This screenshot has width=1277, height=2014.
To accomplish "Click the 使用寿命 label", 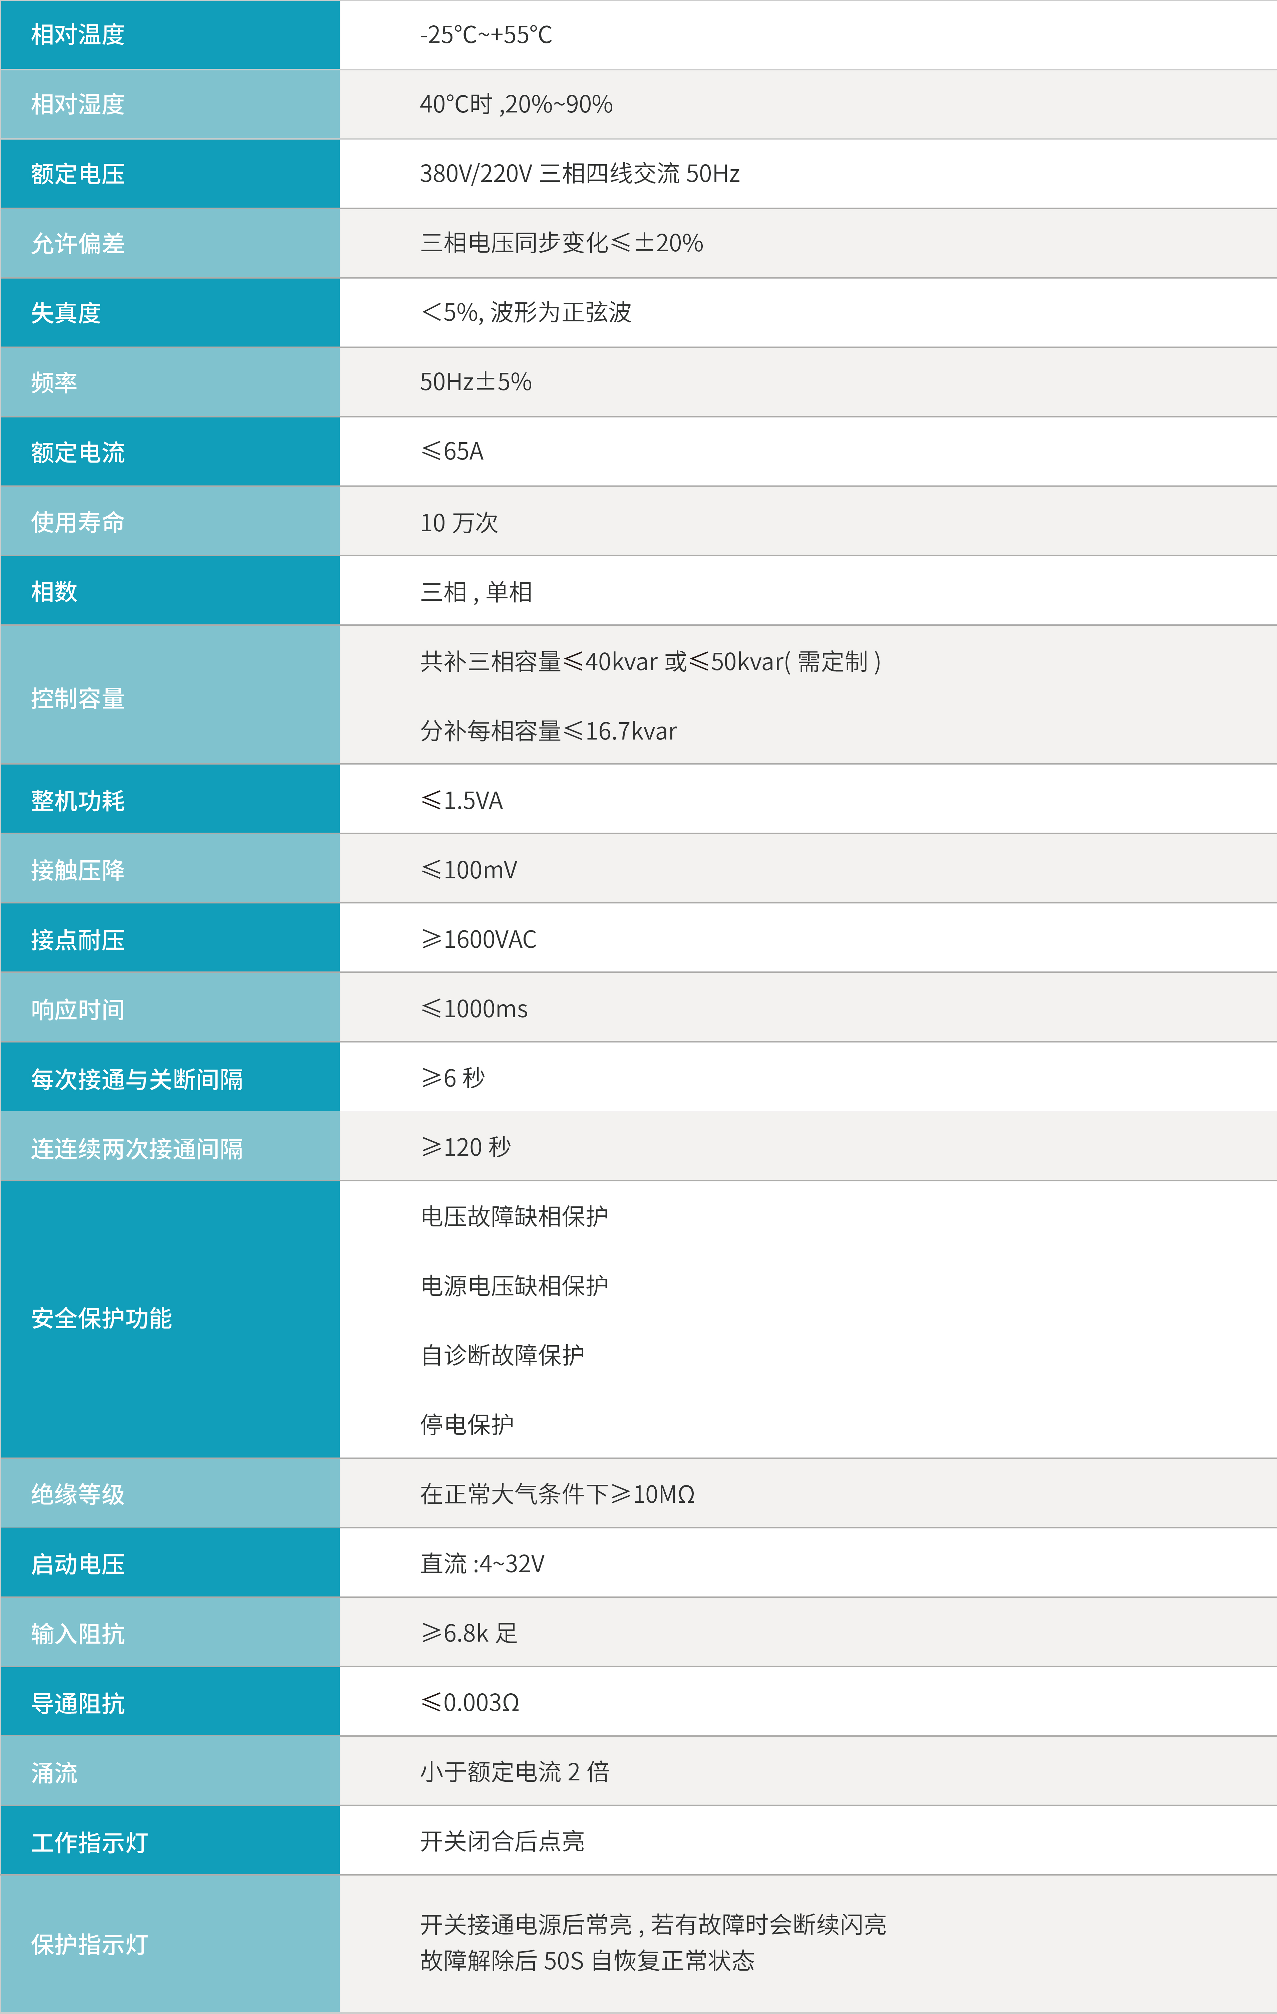I will point(78,522).
